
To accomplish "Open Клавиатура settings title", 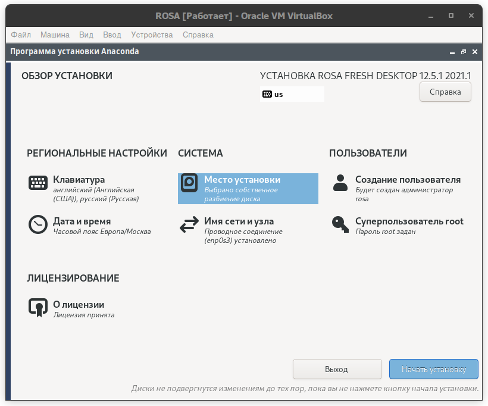I will pyautogui.click(x=79, y=180).
